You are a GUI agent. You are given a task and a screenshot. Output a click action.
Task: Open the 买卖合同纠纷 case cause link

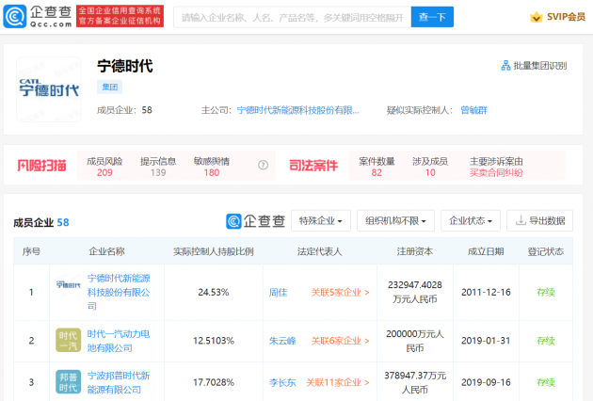click(496, 172)
